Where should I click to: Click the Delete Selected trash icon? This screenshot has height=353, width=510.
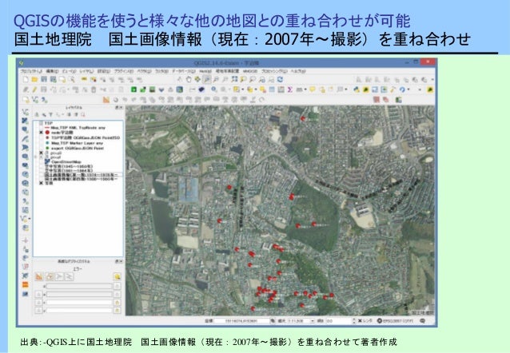[94, 89]
